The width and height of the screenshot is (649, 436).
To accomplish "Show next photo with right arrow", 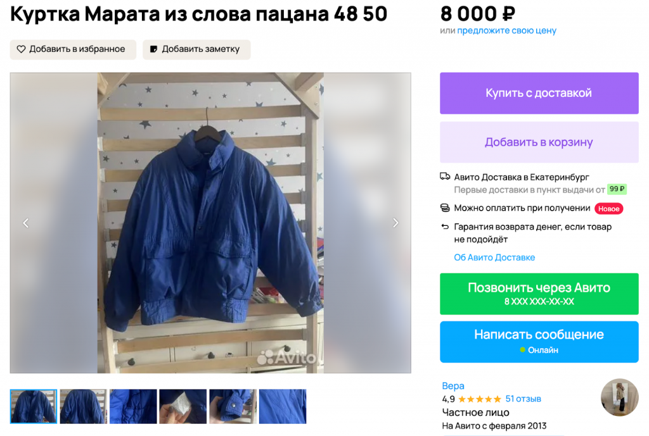I will tap(395, 223).
